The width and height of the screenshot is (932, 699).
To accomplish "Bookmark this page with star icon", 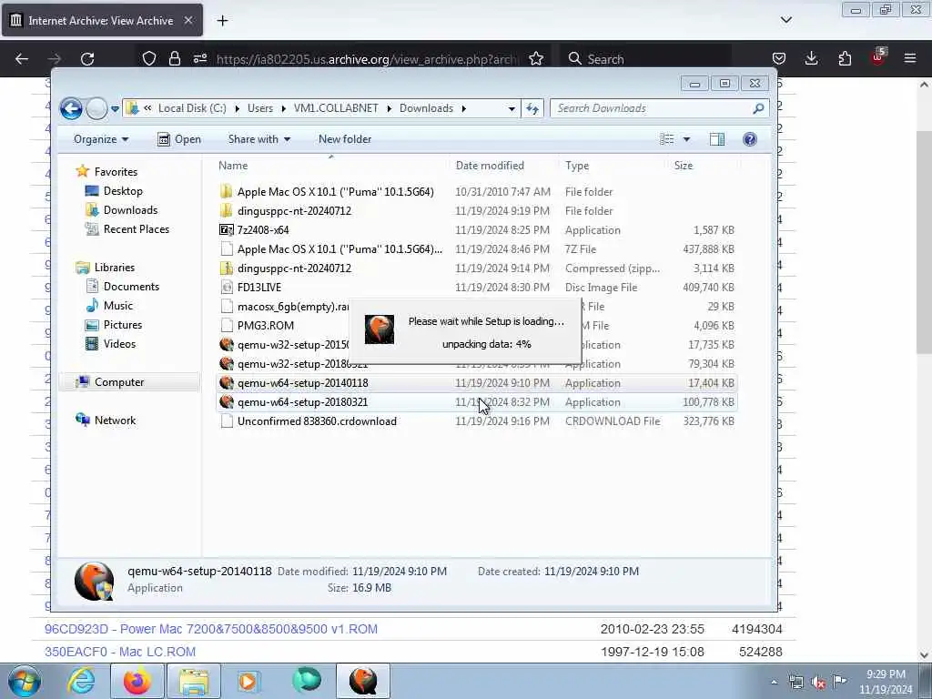I will pos(536,58).
